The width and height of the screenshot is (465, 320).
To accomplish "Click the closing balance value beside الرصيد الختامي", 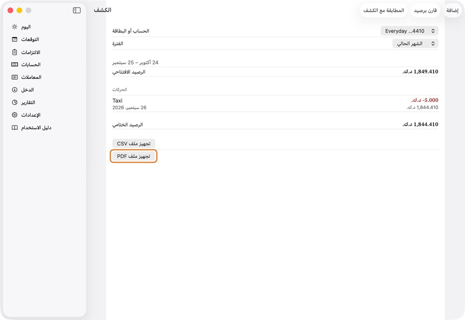I will click(x=420, y=124).
